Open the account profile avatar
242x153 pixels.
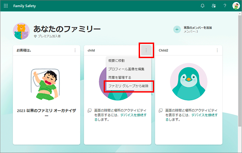point(236,6)
